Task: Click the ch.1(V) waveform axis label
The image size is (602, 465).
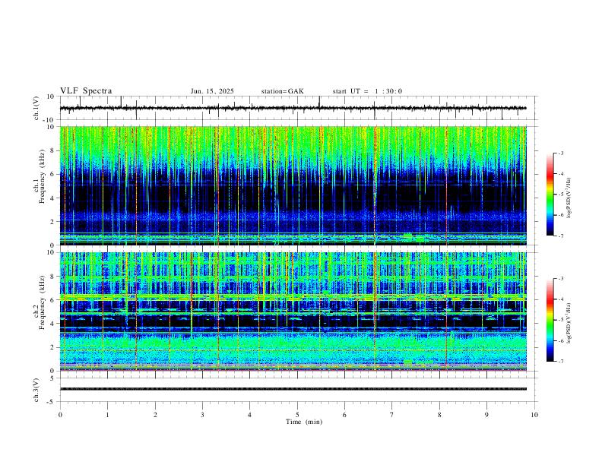Action: point(36,108)
